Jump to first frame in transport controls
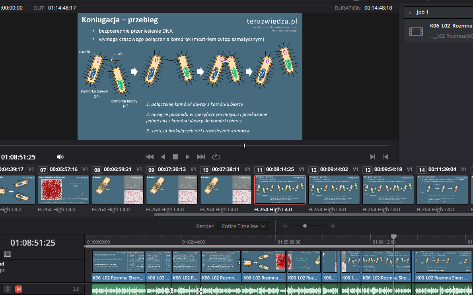Screen dimensions: 473x295 pos(150,157)
